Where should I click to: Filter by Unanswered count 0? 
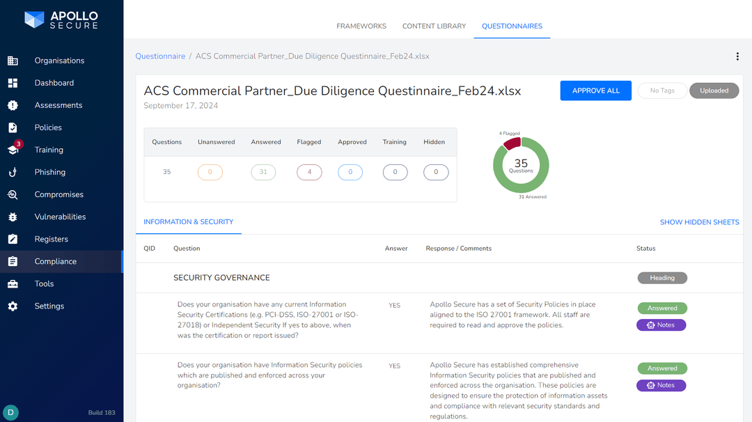pos(210,172)
